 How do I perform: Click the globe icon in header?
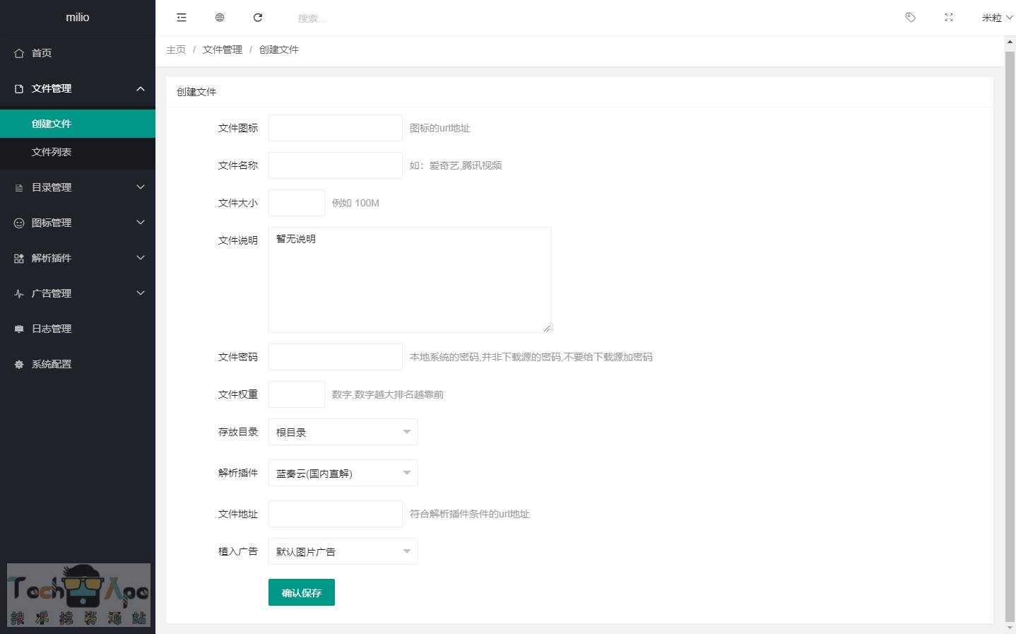click(x=220, y=18)
